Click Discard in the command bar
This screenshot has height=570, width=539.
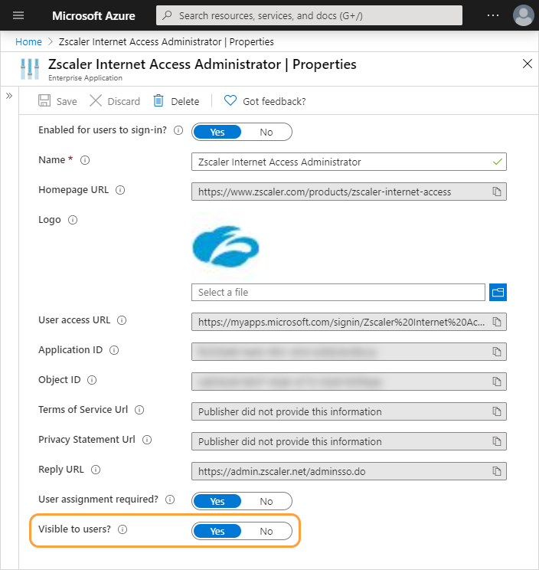click(115, 101)
